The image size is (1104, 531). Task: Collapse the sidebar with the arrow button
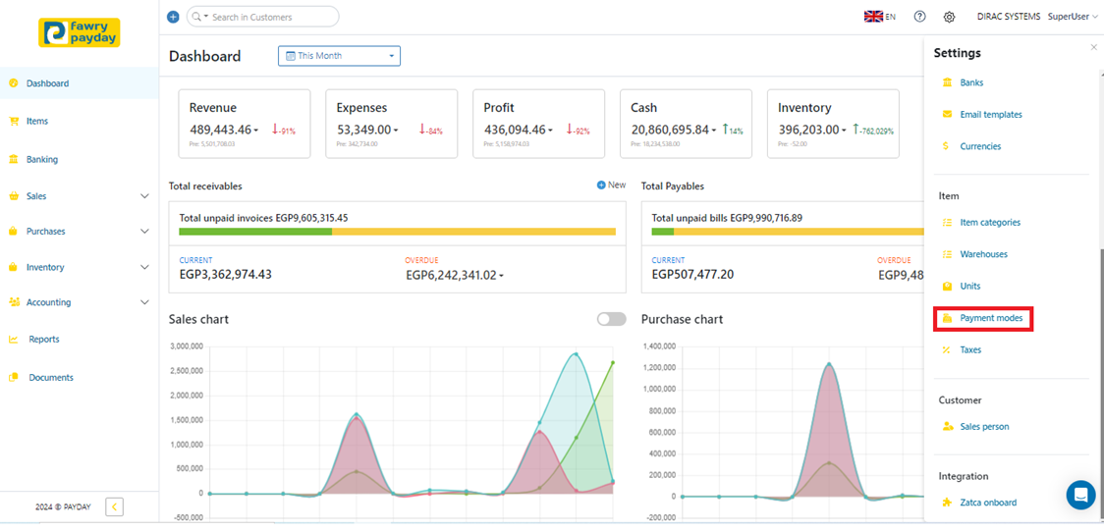(x=114, y=506)
